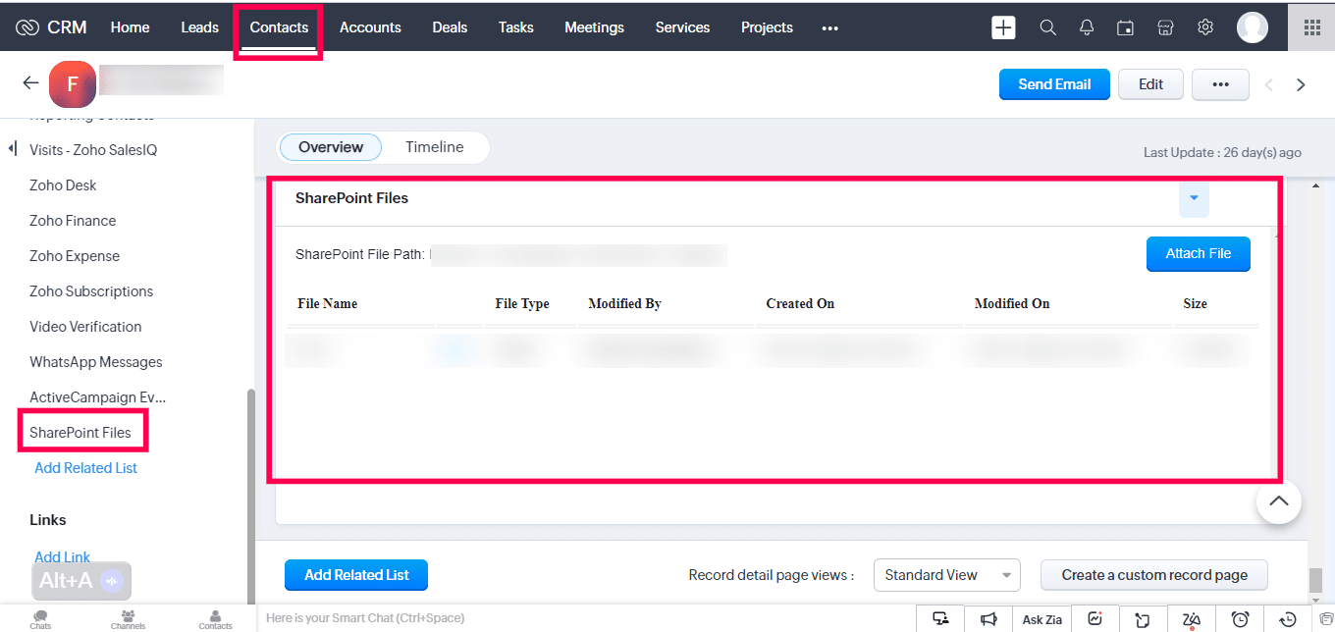Image resolution: width=1335 pixels, height=632 pixels.
Task: Open the Chats panel in bottom bar
Action: [x=40, y=619]
